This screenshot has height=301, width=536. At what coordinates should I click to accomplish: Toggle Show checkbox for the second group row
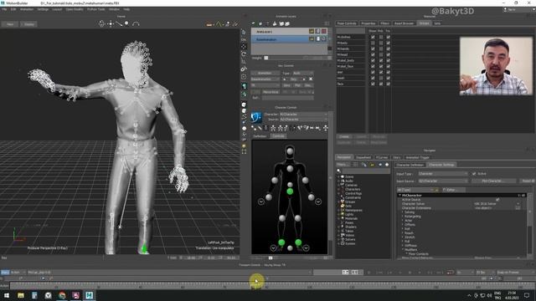373,43
